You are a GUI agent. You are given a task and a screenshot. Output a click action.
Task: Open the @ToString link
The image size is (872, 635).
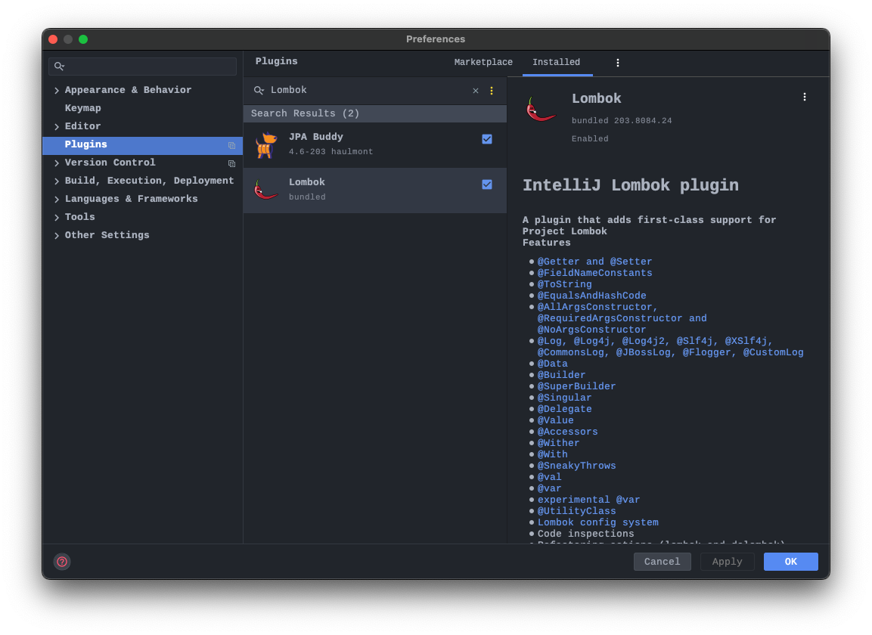pyautogui.click(x=564, y=284)
